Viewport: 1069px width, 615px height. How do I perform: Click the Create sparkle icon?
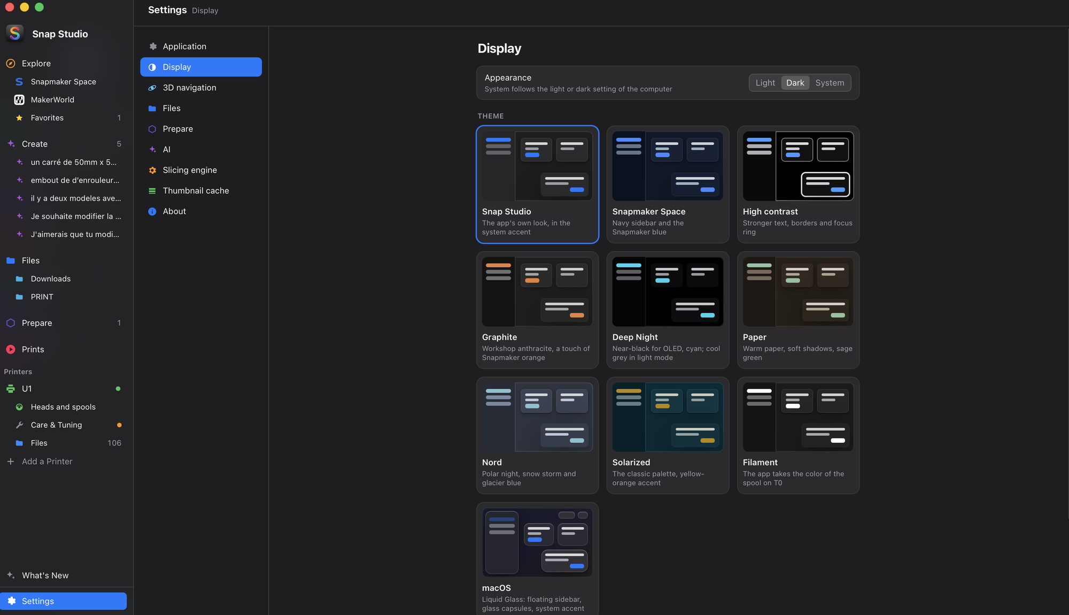point(11,143)
